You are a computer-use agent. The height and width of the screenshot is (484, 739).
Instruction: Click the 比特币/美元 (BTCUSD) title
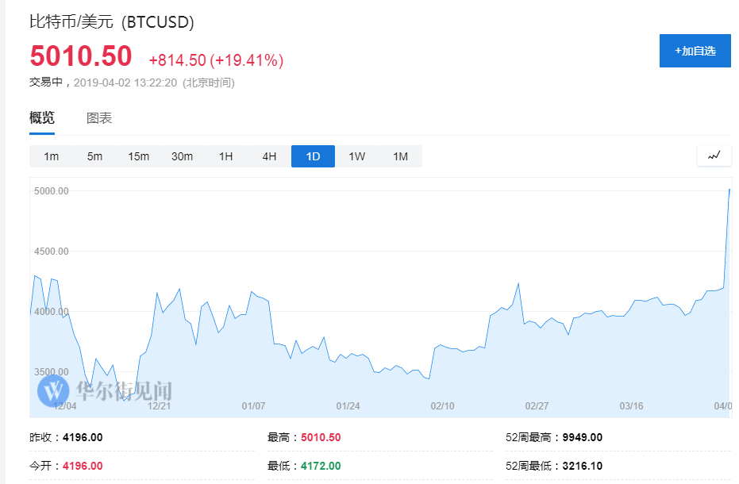(112, 21)
